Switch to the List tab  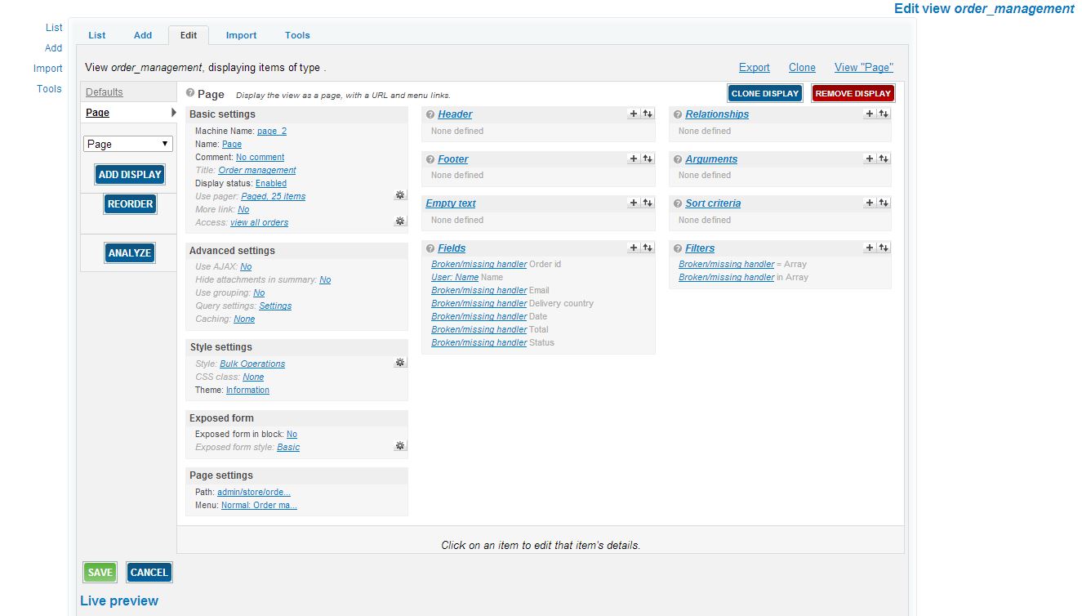click(97, 35)
